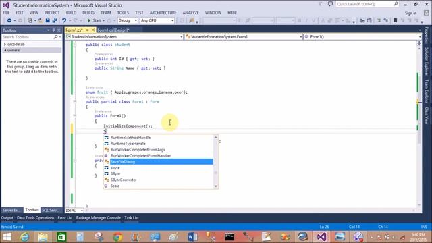Click the account avatar icon
The image size is (432, 243).
(x=427, y=13)
